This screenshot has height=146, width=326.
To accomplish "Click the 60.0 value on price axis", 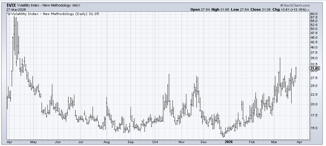I will point(314,14).
